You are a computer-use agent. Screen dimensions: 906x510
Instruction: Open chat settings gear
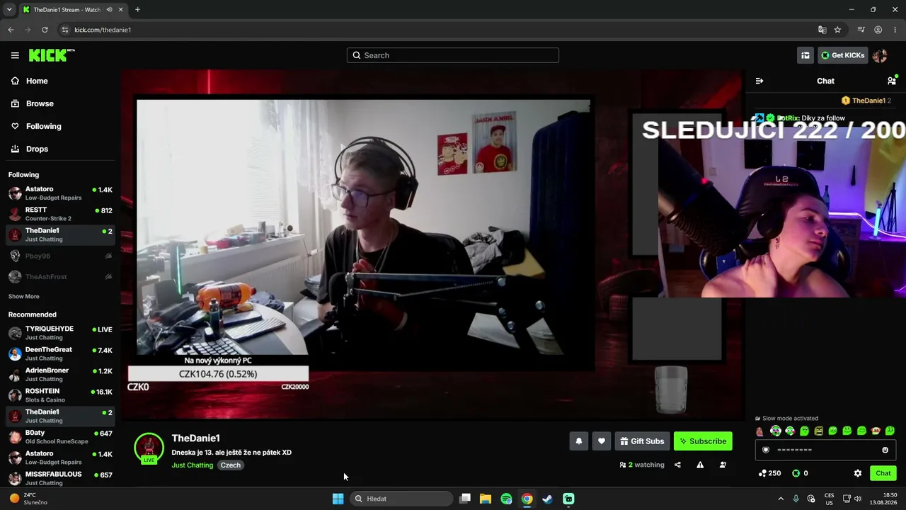coord(858,473)
